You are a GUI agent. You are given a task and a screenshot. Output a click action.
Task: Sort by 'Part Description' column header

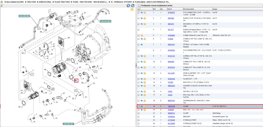(189, 9)
